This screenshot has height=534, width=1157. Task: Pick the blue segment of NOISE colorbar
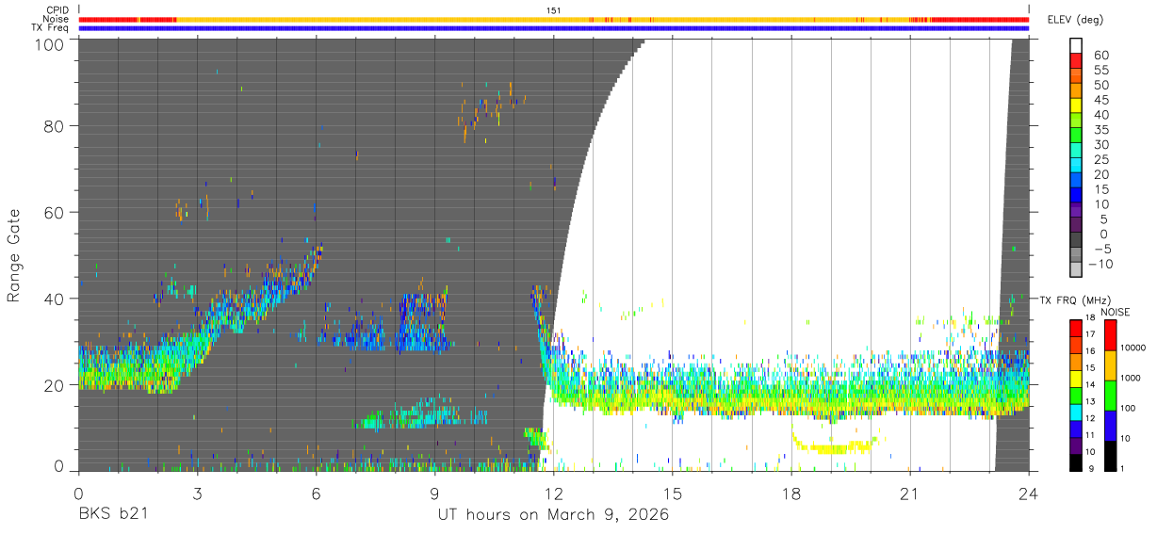[x=1112, y=425]
